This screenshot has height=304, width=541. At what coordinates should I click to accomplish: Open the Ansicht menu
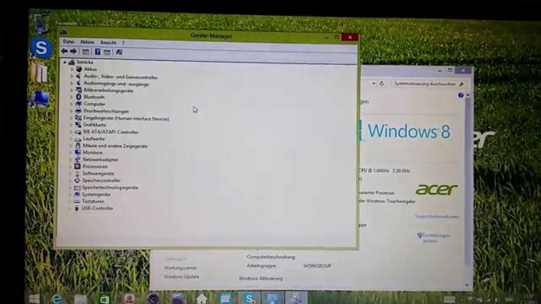tap(108, 43)
